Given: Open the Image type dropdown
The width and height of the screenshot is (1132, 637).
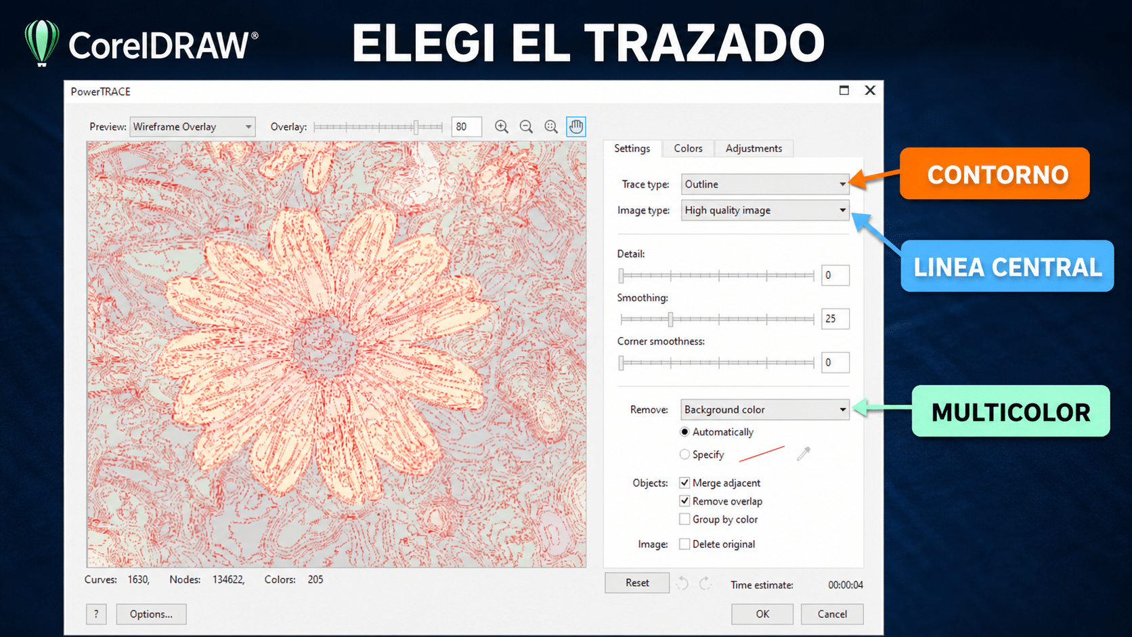Looking at the screenshot, I should pos(765,211).
